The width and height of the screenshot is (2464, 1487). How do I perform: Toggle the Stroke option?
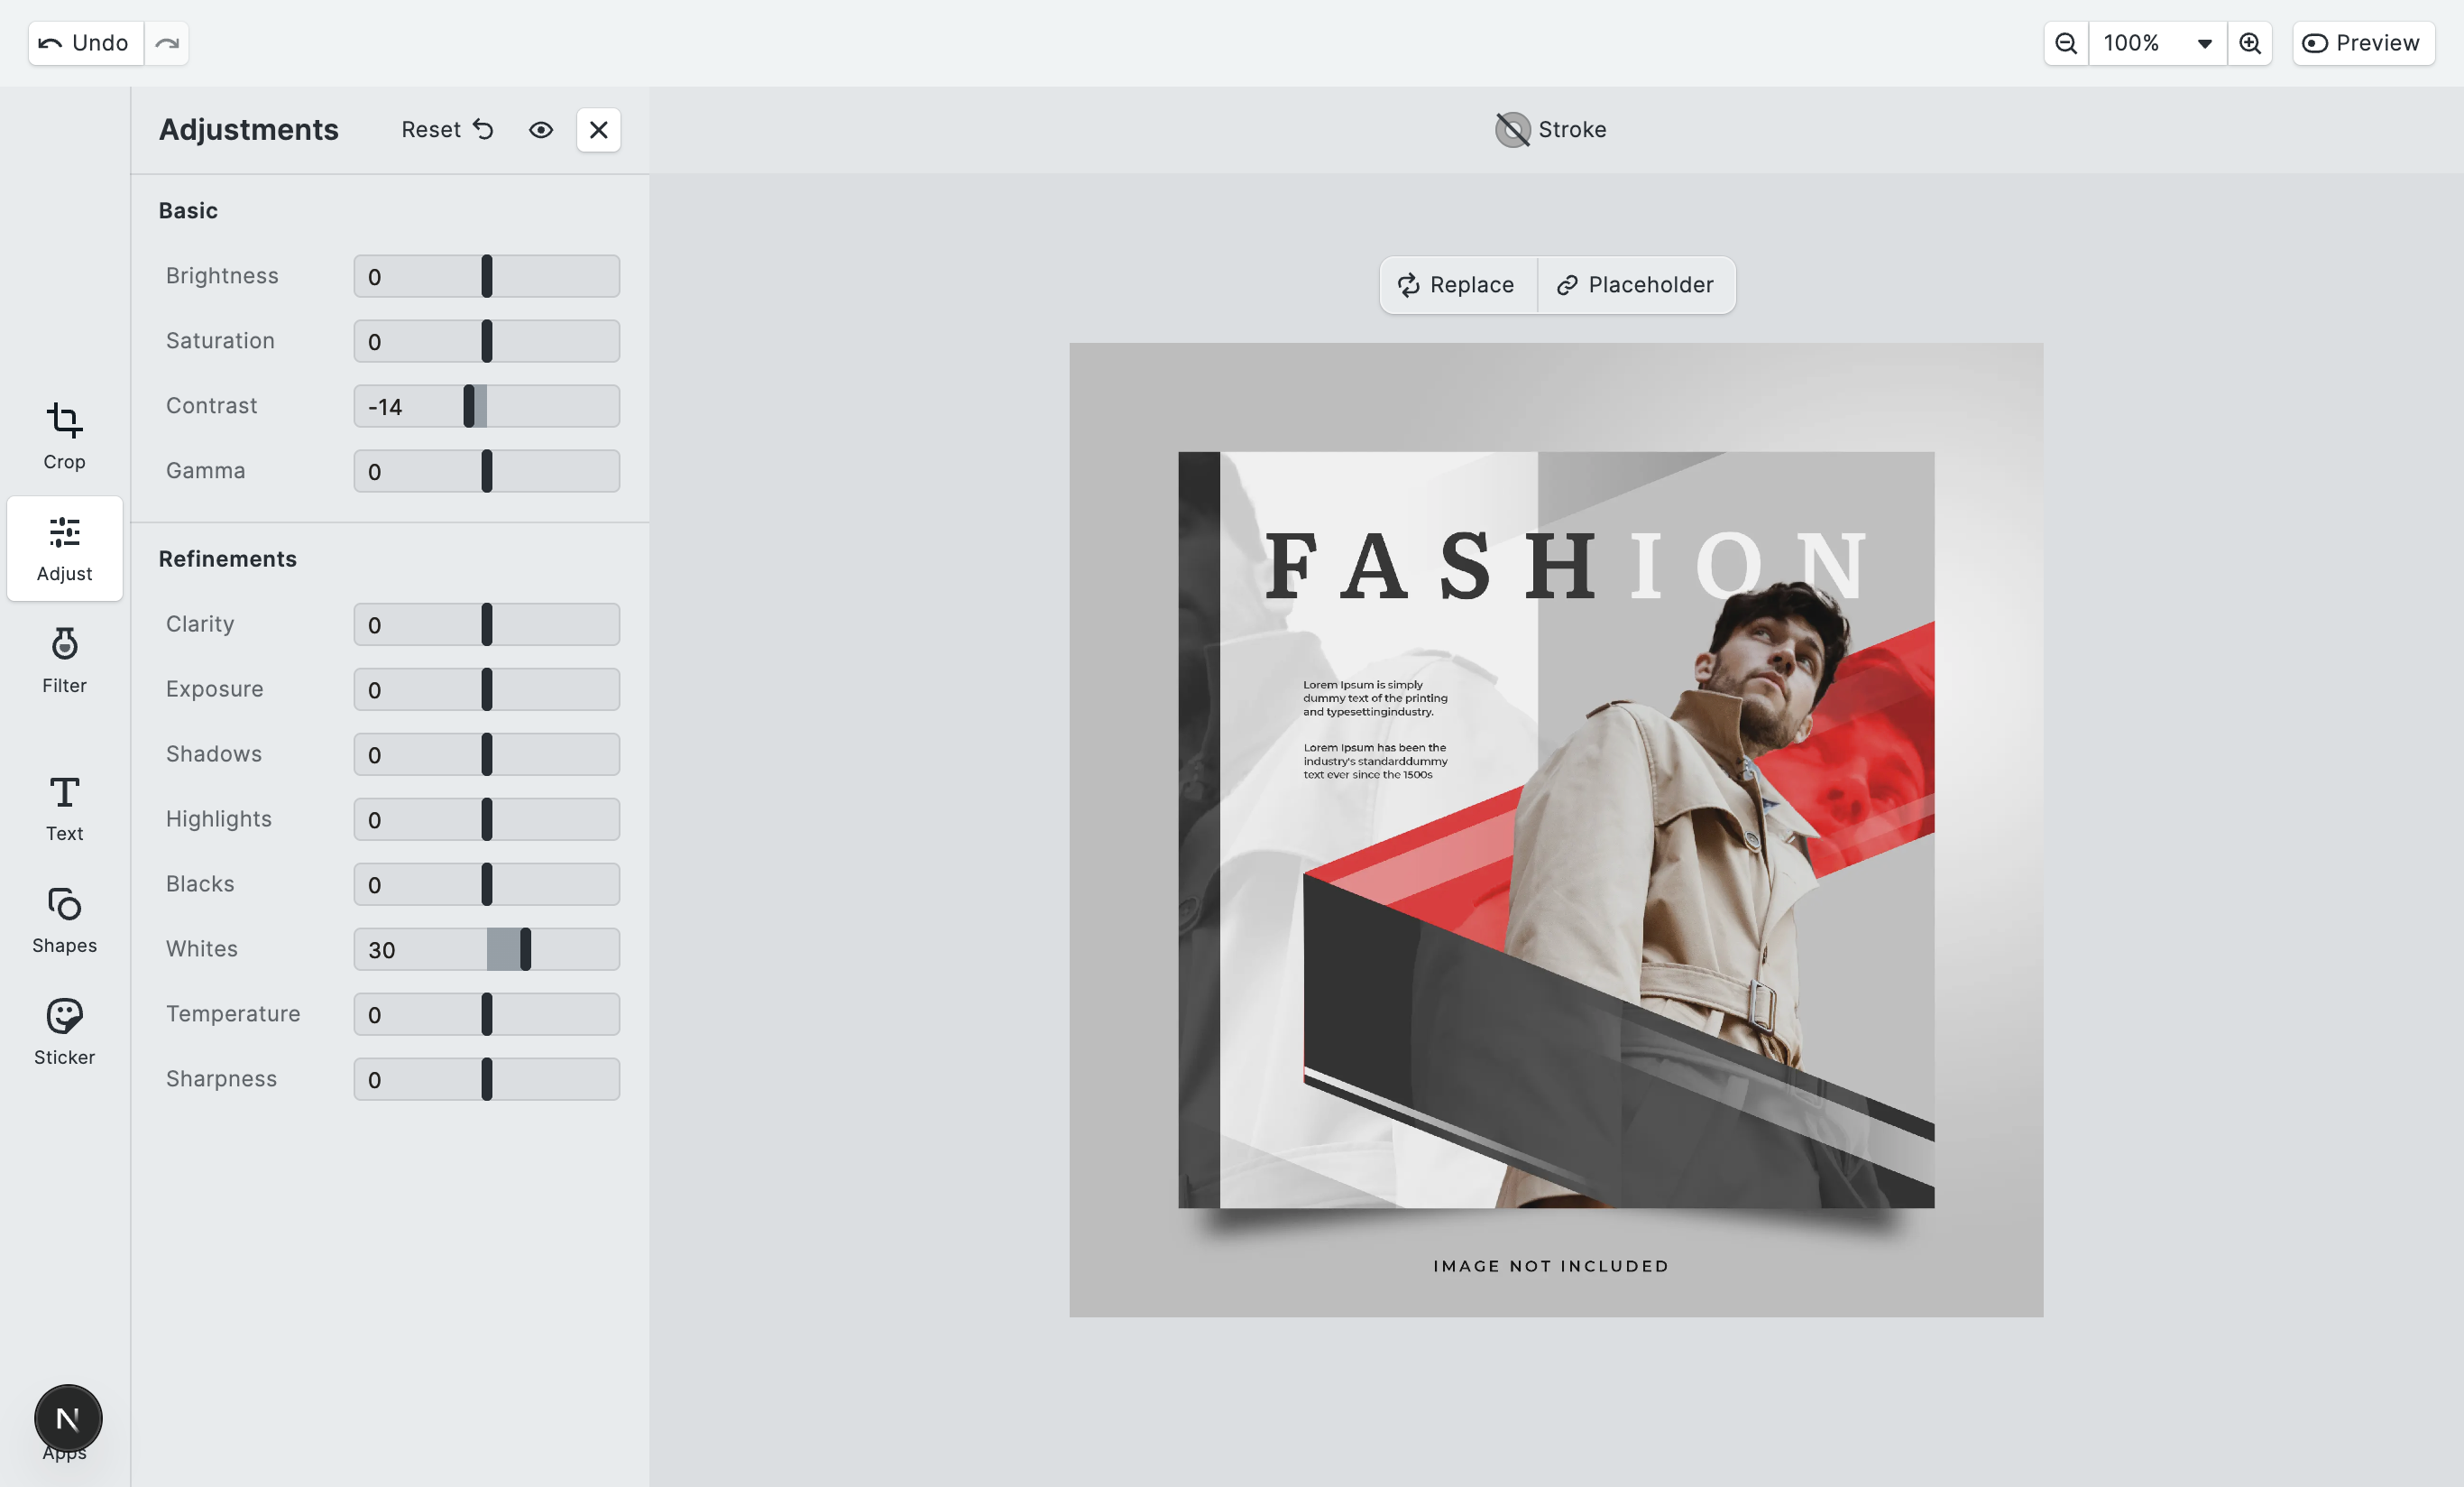point(1551,130)
